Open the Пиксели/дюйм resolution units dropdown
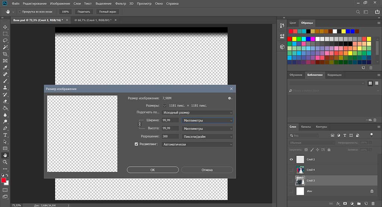Image resolution: width=382 pixels, height=207 pixels. point(207,136)
